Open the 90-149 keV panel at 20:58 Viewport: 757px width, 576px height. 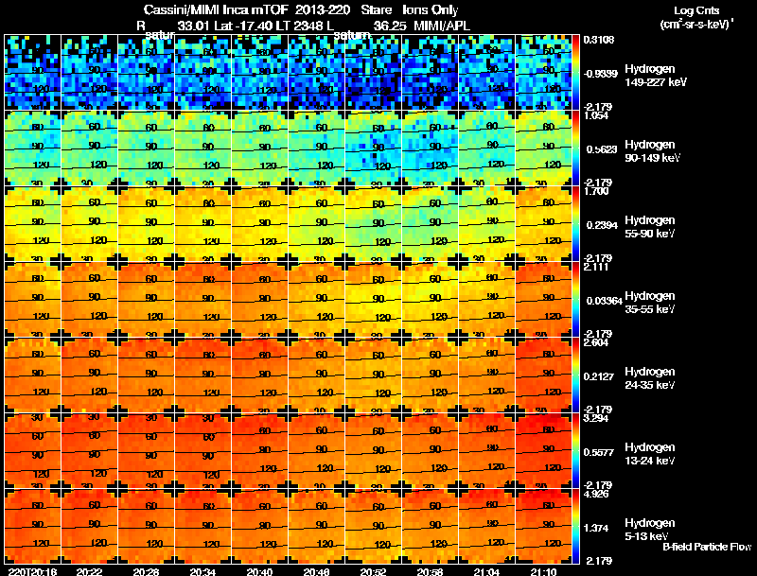click(431, 148)
